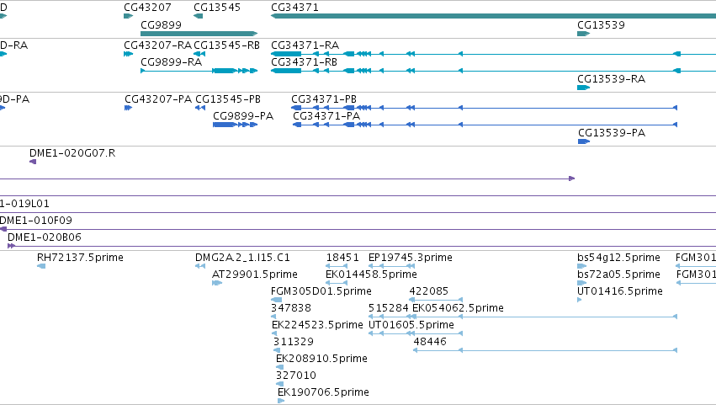Select the CG13539-PA protein label
The width and height of the screenshot is (716, 405).
[x=612, y=133]
